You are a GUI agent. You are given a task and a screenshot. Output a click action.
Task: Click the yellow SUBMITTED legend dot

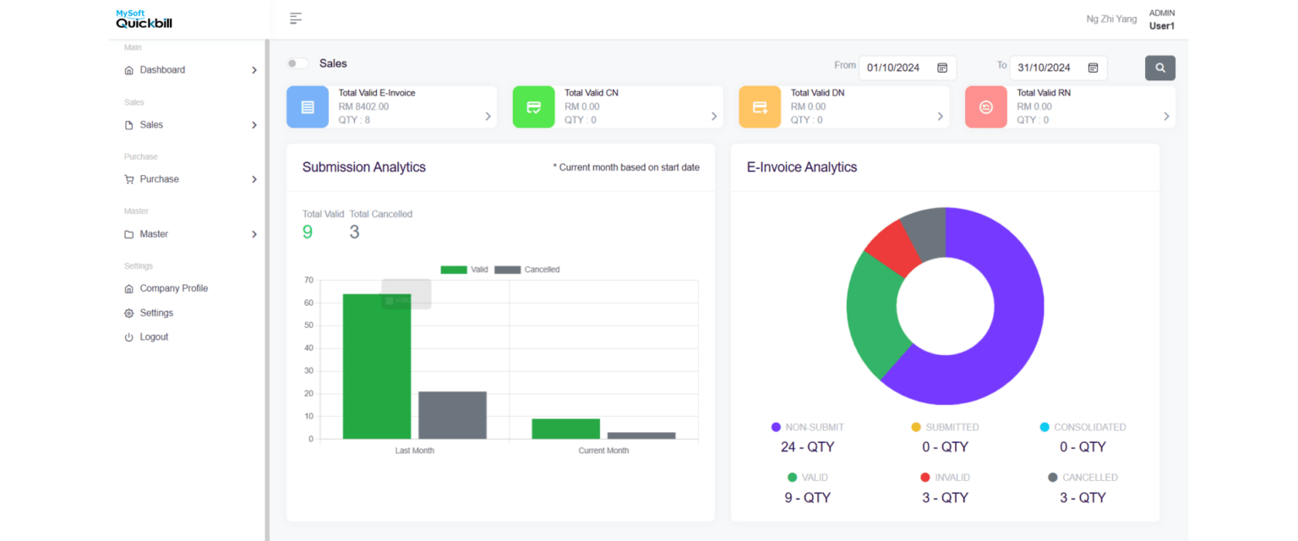point(916,428)
